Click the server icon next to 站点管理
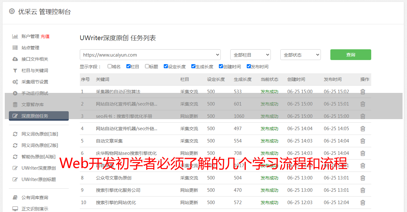The image size is (407, 212). click(15, 48)
